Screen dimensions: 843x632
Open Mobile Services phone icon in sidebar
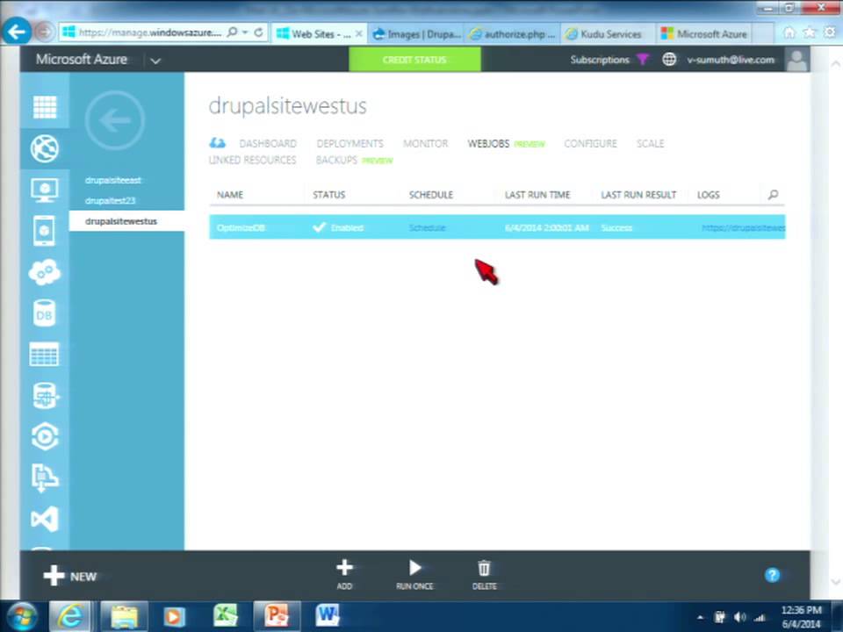point(45,231)
